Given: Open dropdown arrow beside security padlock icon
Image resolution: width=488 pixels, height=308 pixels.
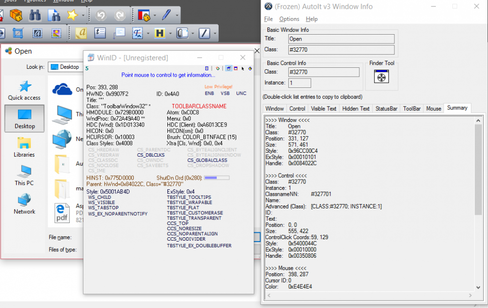Looking at the screenshot, I should [155, 15].
